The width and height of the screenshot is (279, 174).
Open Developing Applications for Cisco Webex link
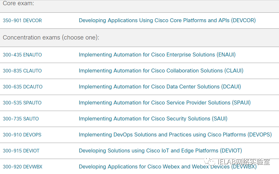coord(168,166)
